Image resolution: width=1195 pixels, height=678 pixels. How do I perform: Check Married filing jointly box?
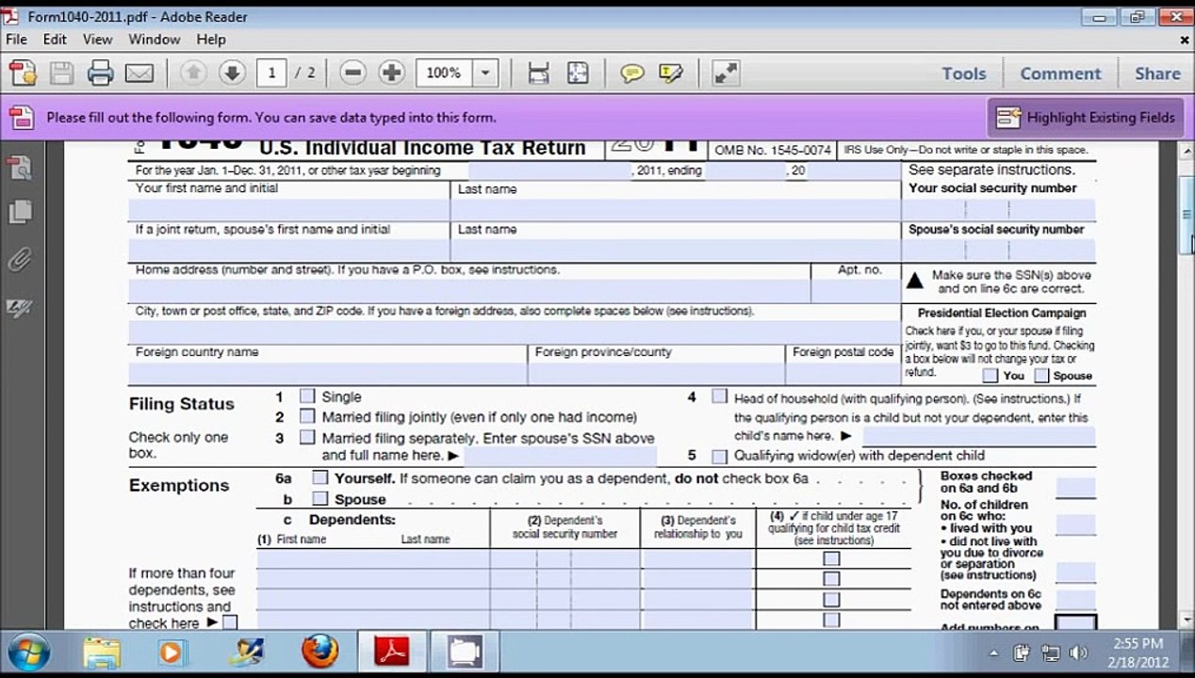pyautogui.click(x=307, y=416)
